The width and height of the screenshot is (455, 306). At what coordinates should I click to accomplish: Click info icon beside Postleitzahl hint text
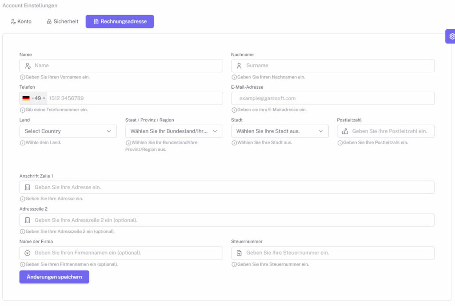click(x=340, y=143)
